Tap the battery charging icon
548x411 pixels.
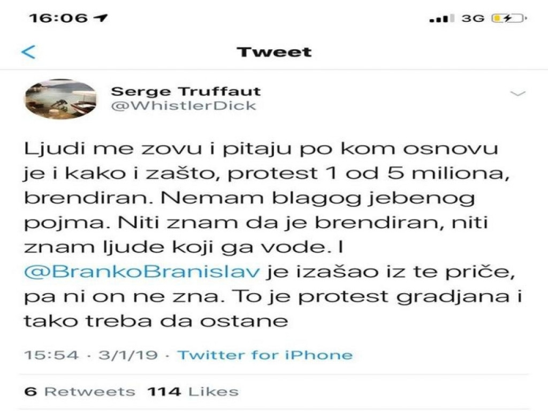click(x=509, y=18)
